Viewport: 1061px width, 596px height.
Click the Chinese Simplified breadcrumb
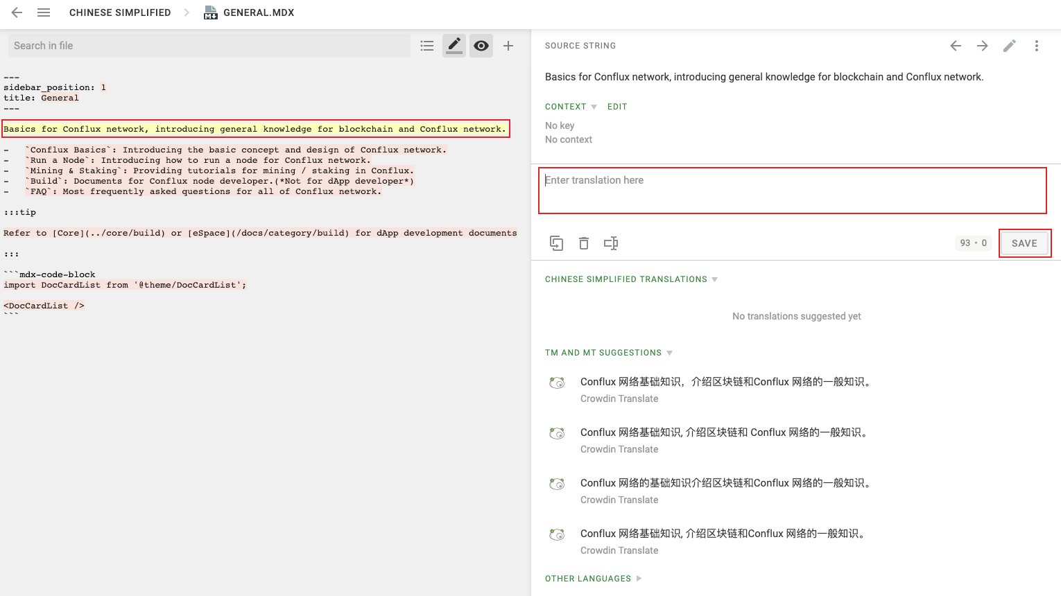click(x=120, y=12)
